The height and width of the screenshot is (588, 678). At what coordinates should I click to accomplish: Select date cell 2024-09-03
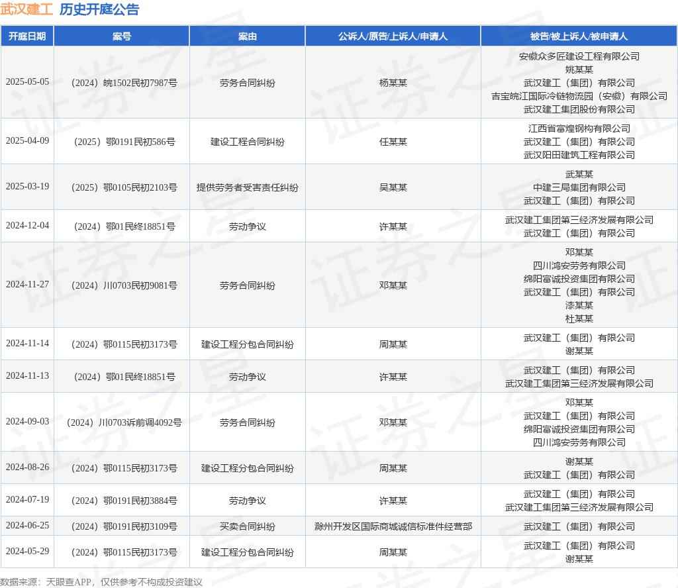point(27,422)
